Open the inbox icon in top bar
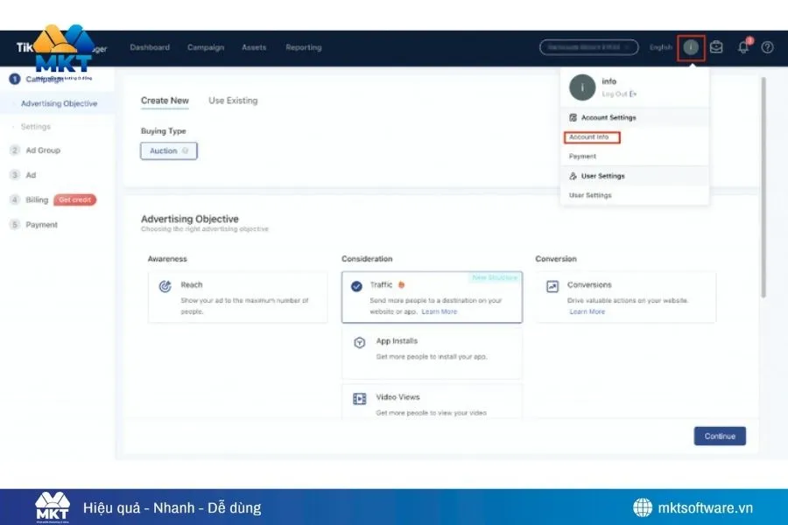The width and height of the screenshot is (788, 525). click(x=716, y=47)
